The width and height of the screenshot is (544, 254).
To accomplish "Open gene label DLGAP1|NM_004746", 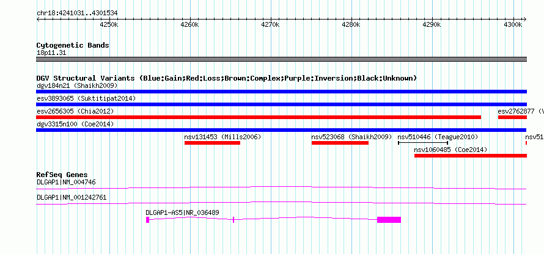I will pyautogui.click(x=66, y=182).
